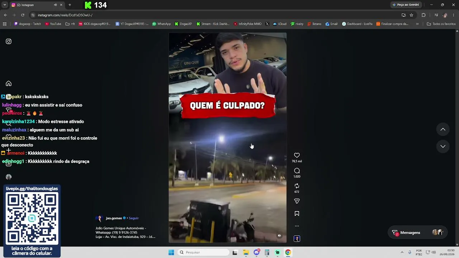Open the Chrome three-dot menu

pyautogui.click(x=454, y=15)
